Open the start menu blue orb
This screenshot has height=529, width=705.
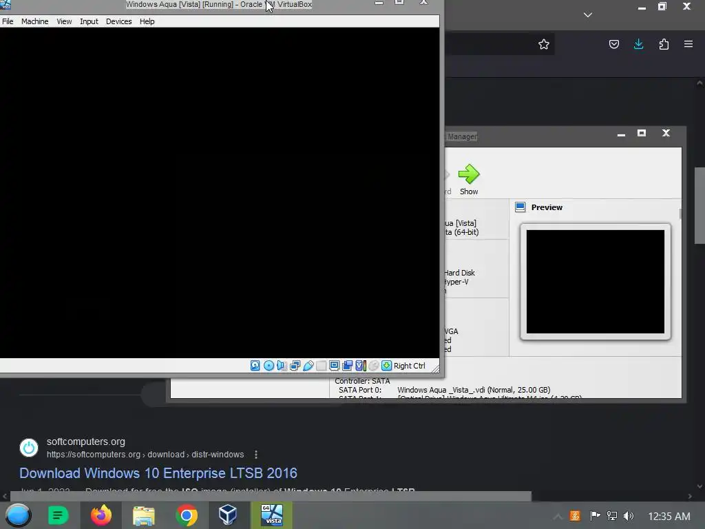click(18, 515)
